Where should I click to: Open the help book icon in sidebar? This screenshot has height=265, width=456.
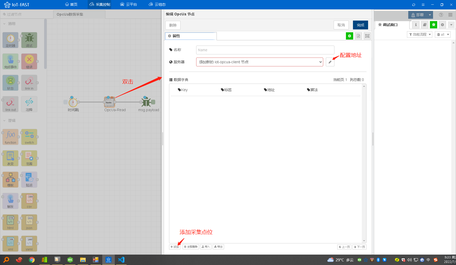[x=425, y=25]
